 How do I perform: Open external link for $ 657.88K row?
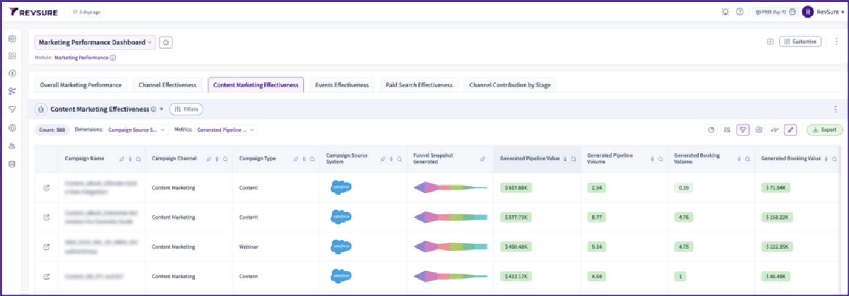[x=47, y=188]
